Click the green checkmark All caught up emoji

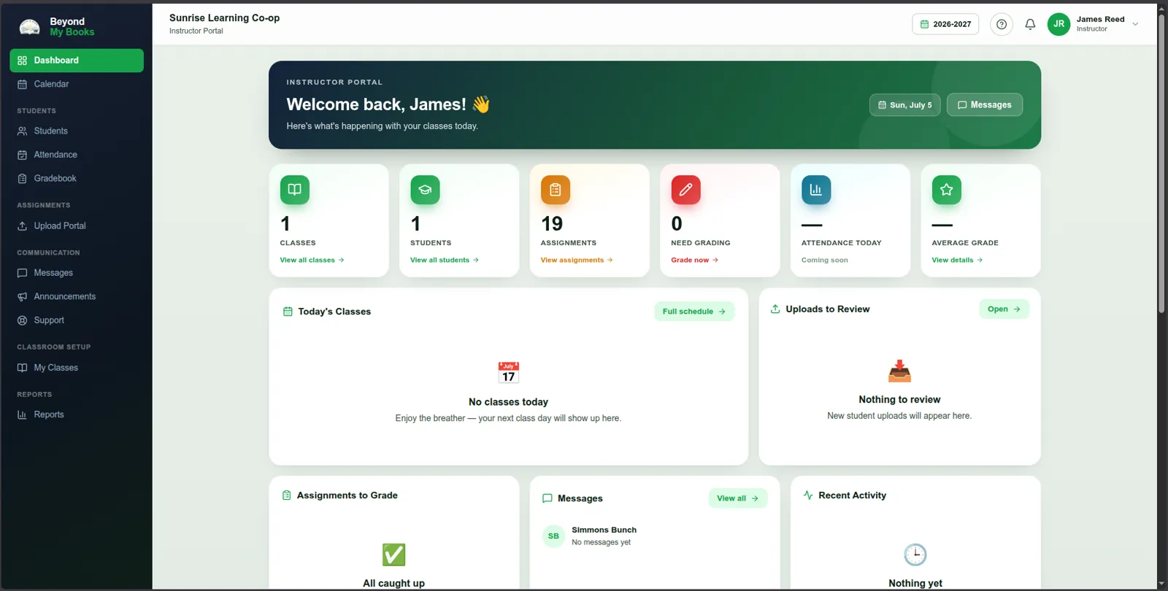coord(394,555)
